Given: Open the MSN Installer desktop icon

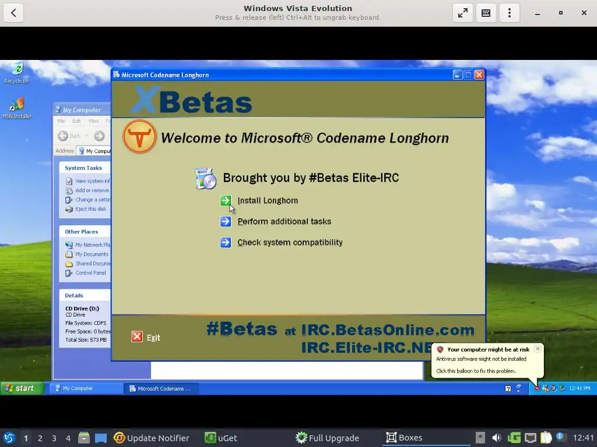Looking at the screenshot, I should coord(17,108).
